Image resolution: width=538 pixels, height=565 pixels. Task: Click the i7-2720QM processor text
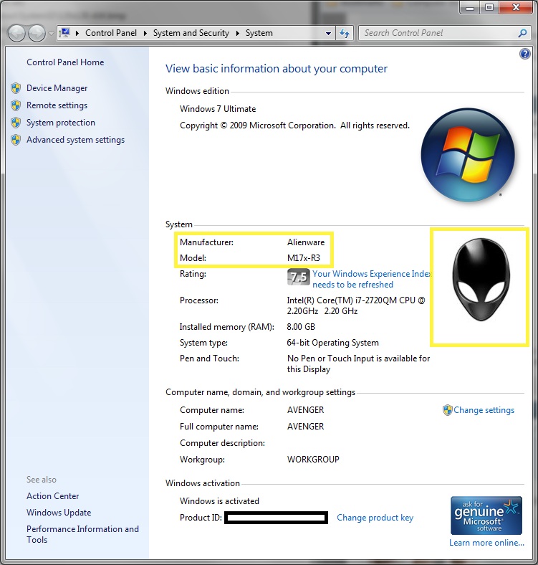(356, 305)
